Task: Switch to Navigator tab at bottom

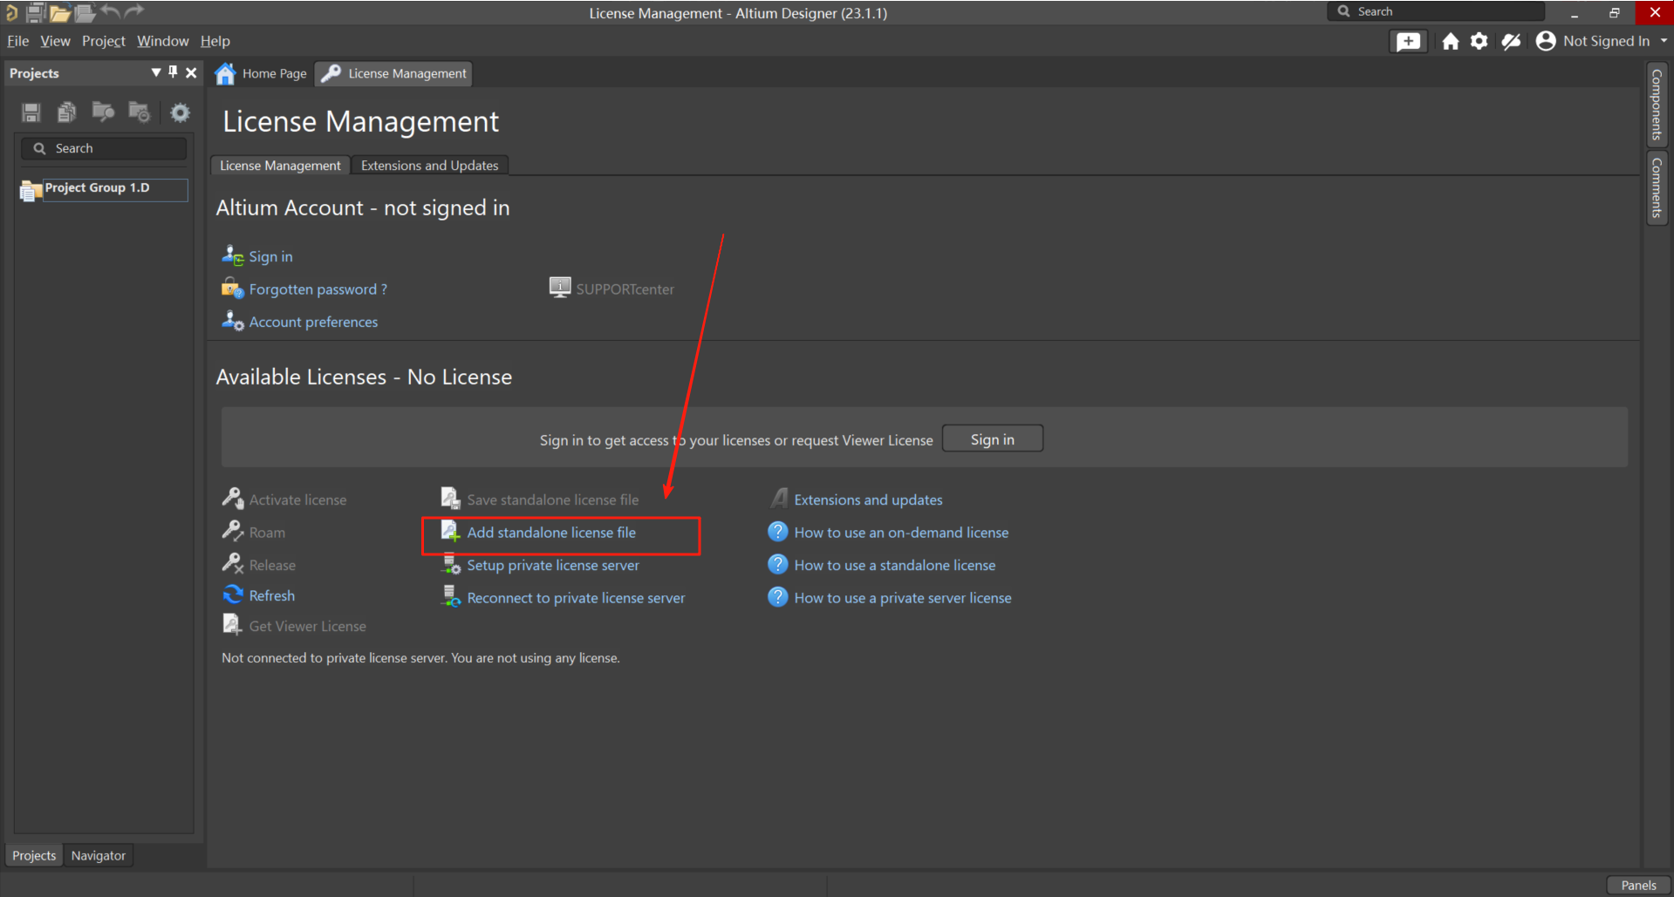Action: pyautogui.click(x=99, y=856)
